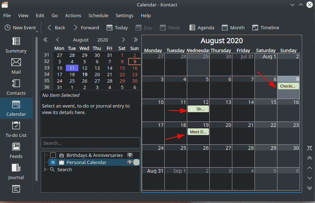315x203 pixels.
Task: Open the Schedule menu
Action: pos(98,16)
